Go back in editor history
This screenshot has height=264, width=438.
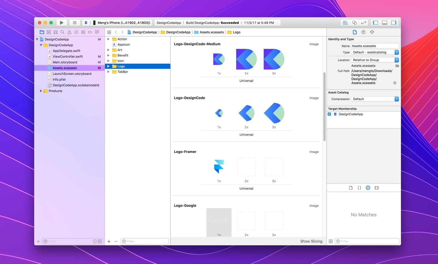coord(116,32)
